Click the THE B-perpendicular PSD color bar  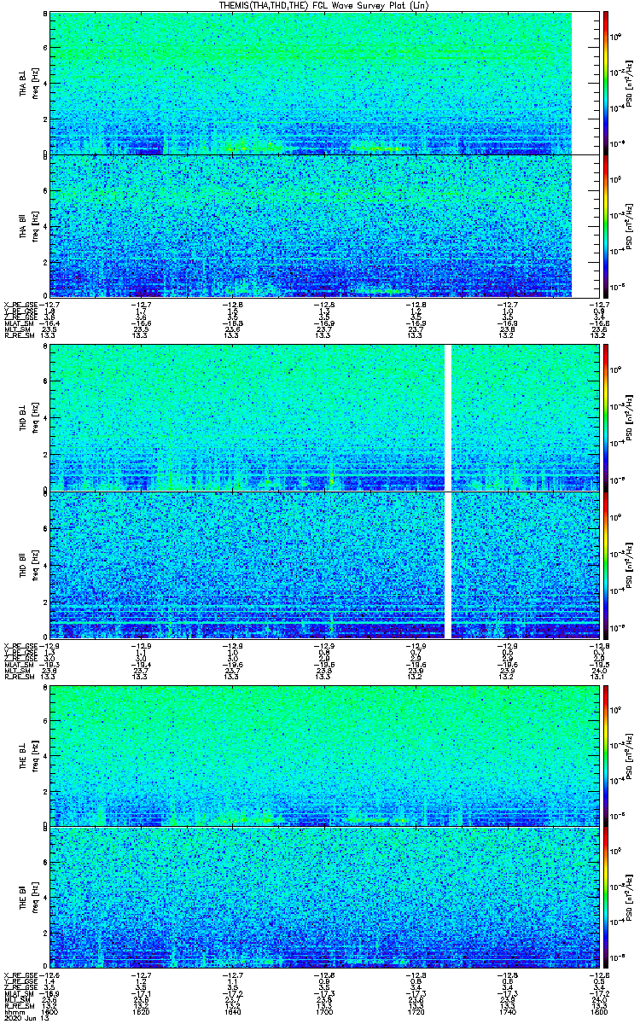pyautogui.click(x=605, y=754)
